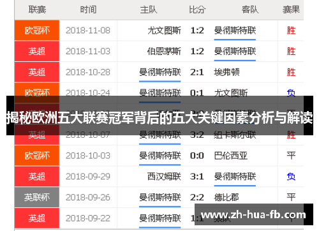The height and width of the screenshot is (231, 319).
Task: Click the 赛果 column header
Action: click(x=291, y=10)
